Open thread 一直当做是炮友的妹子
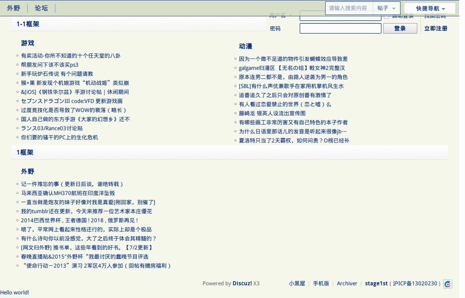465x298 pixels. click(88, 202)
